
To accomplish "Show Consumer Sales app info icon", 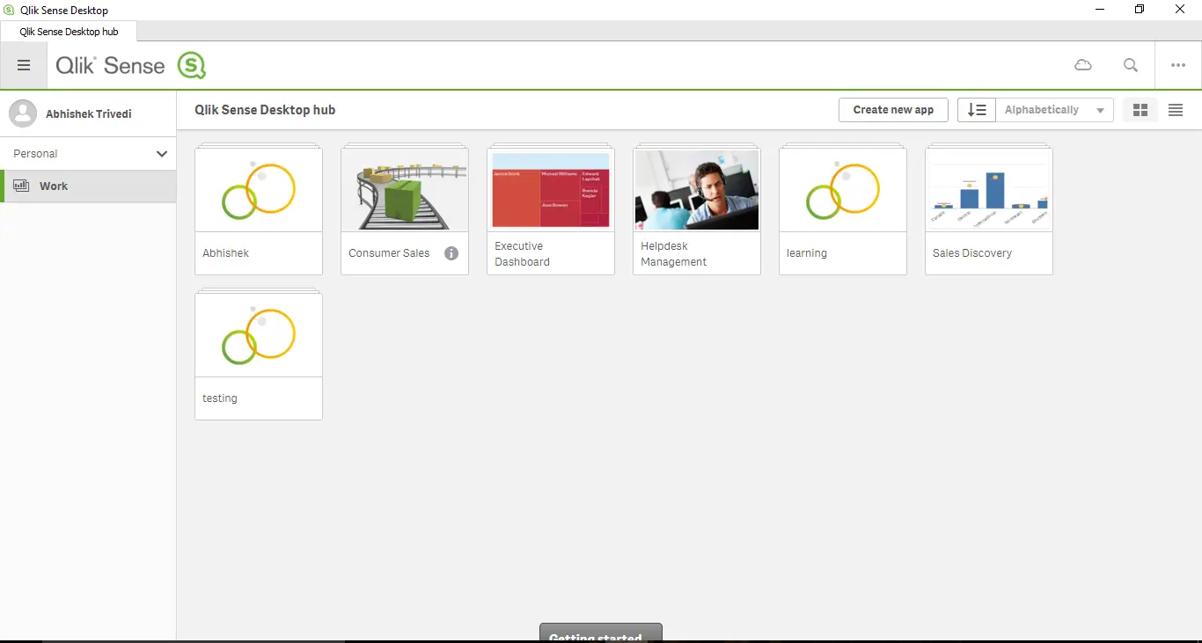I will pyautogui.click(x=451, y=253).
